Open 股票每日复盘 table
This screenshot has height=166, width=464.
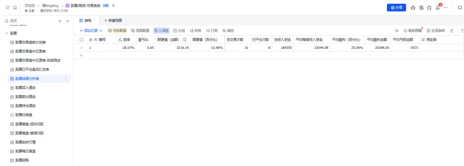point(25,151)
